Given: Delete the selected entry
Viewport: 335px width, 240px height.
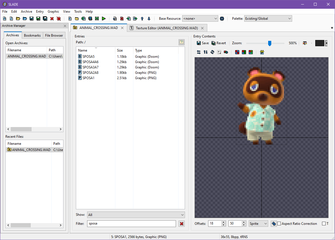Looking at the screenshot, I should [122, 19].
